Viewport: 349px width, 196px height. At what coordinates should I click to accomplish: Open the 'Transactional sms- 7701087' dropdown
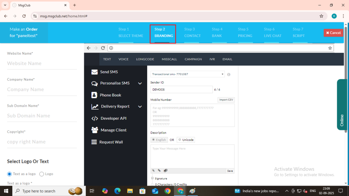pos(187,74)
